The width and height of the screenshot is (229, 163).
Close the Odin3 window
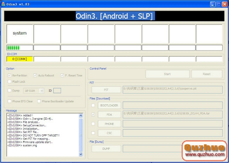pos(225,4)
